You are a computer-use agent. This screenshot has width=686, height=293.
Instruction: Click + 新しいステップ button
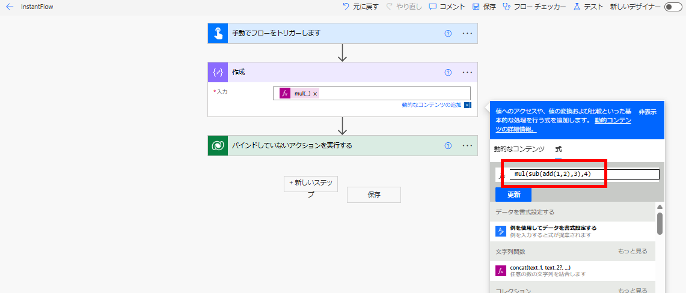311,184
